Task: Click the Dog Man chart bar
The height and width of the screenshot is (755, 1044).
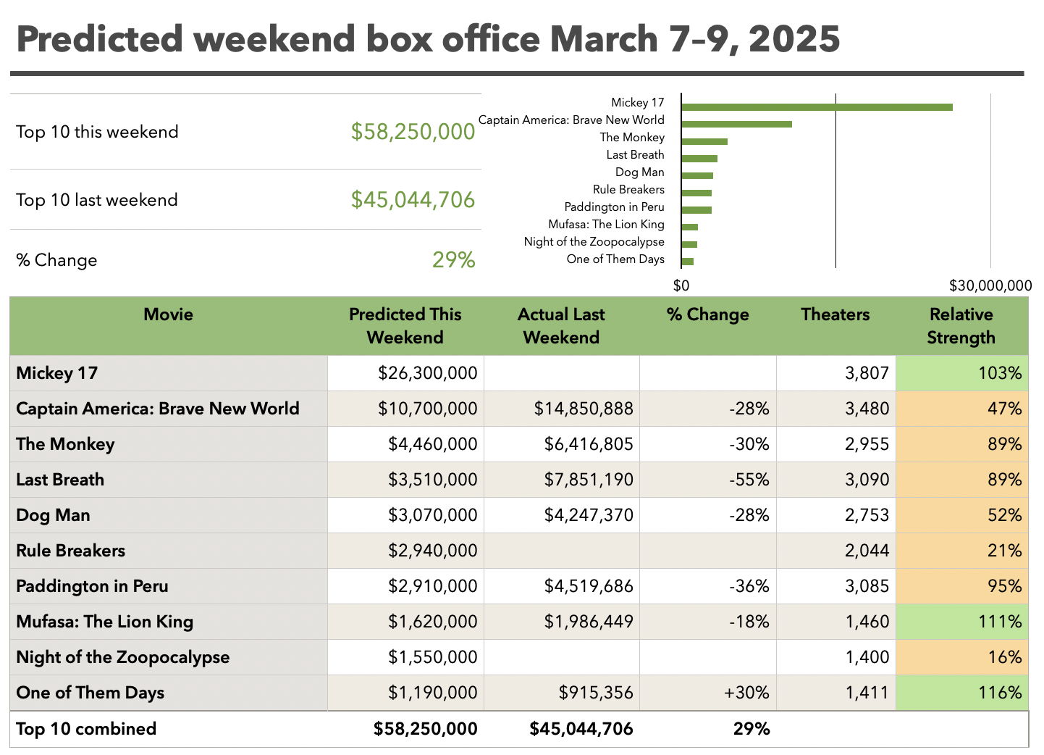Action: (697, 175)
